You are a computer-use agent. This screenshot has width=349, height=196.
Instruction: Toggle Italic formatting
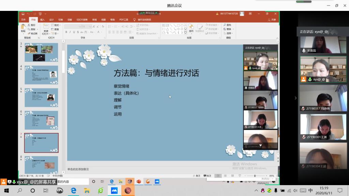coord(70,32)
